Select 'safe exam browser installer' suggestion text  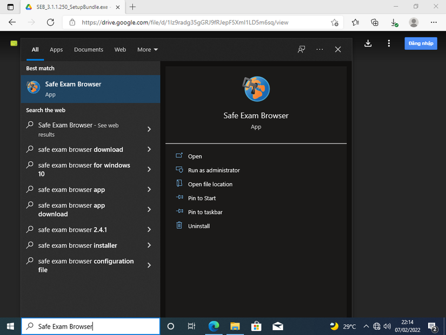(x=78, y=246)
